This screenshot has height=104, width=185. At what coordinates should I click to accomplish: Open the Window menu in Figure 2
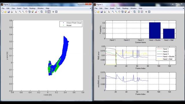click(x=40, y=8)
